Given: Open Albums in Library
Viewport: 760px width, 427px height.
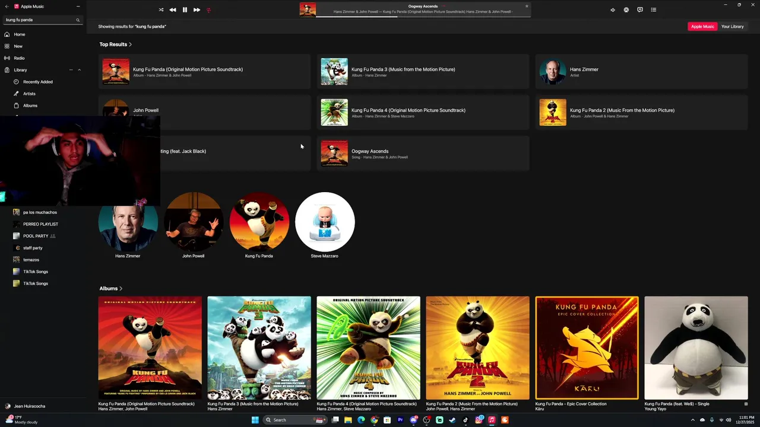Looking at the screenshot, I should tap(30, 106).
